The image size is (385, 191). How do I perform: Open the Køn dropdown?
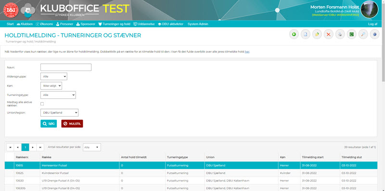[x=51, y=86]
